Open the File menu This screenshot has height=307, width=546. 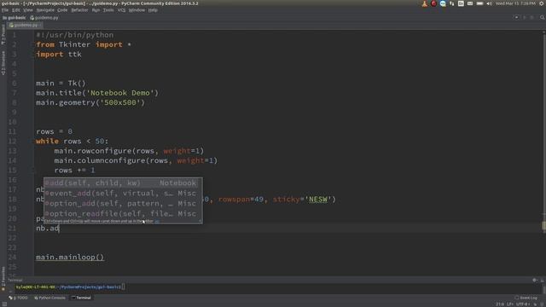[5, 10]
